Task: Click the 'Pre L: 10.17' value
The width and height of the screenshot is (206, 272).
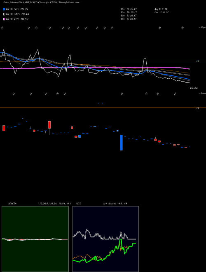Action: tap(129, 16)
